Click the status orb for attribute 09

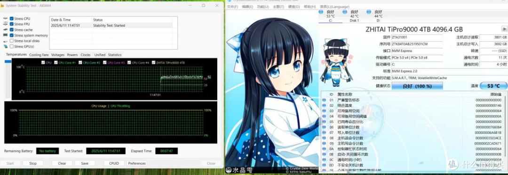pyautogui.click(x=324, y=144)
